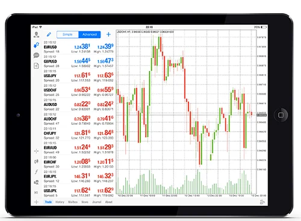Image resolution: width=301 pixels, height=221 pixels.
Task: Create new order with document-plus icon
Action: coord(36,66)
